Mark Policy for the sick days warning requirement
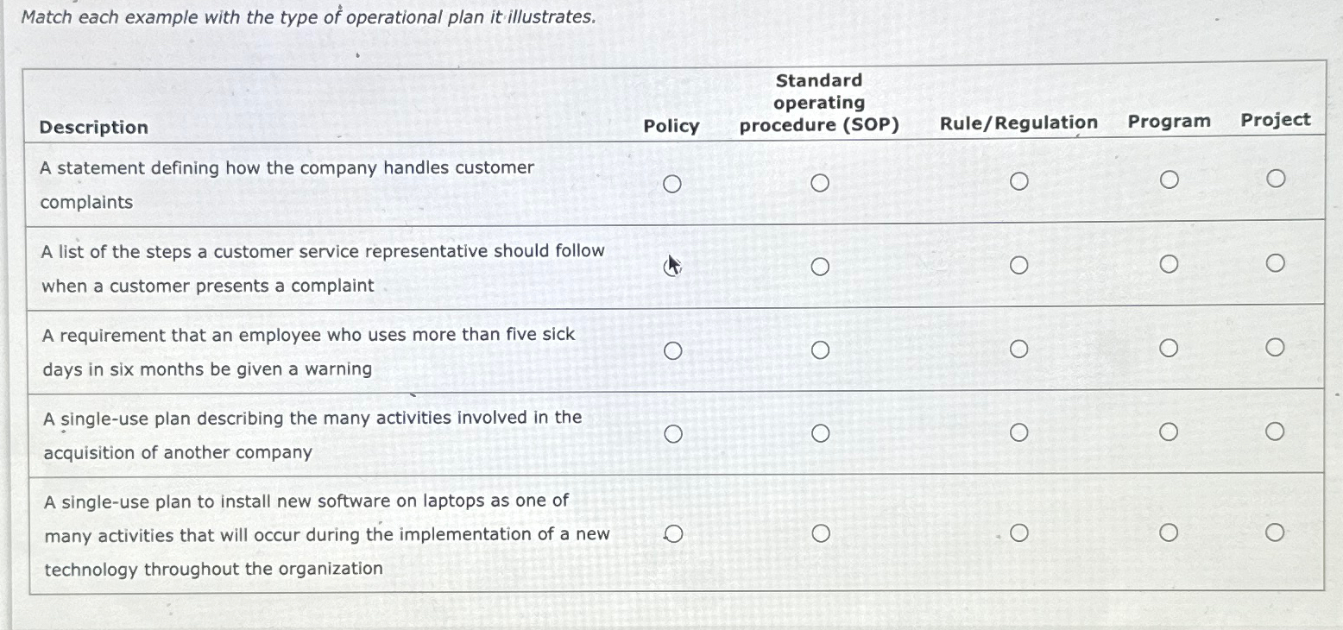The width and height of the screenshot is (1343, 630). pos(674,350)
